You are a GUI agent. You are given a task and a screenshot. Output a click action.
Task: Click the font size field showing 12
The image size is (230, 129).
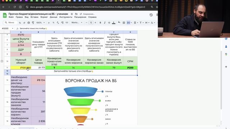pyautogui.click(x=91, y=23)
